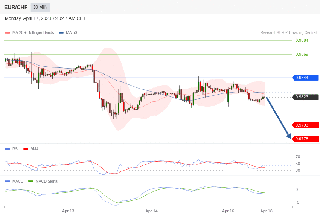Click the Apr 13 date axis label
Viewport: 320px width, 217px height.
point(68,211)
